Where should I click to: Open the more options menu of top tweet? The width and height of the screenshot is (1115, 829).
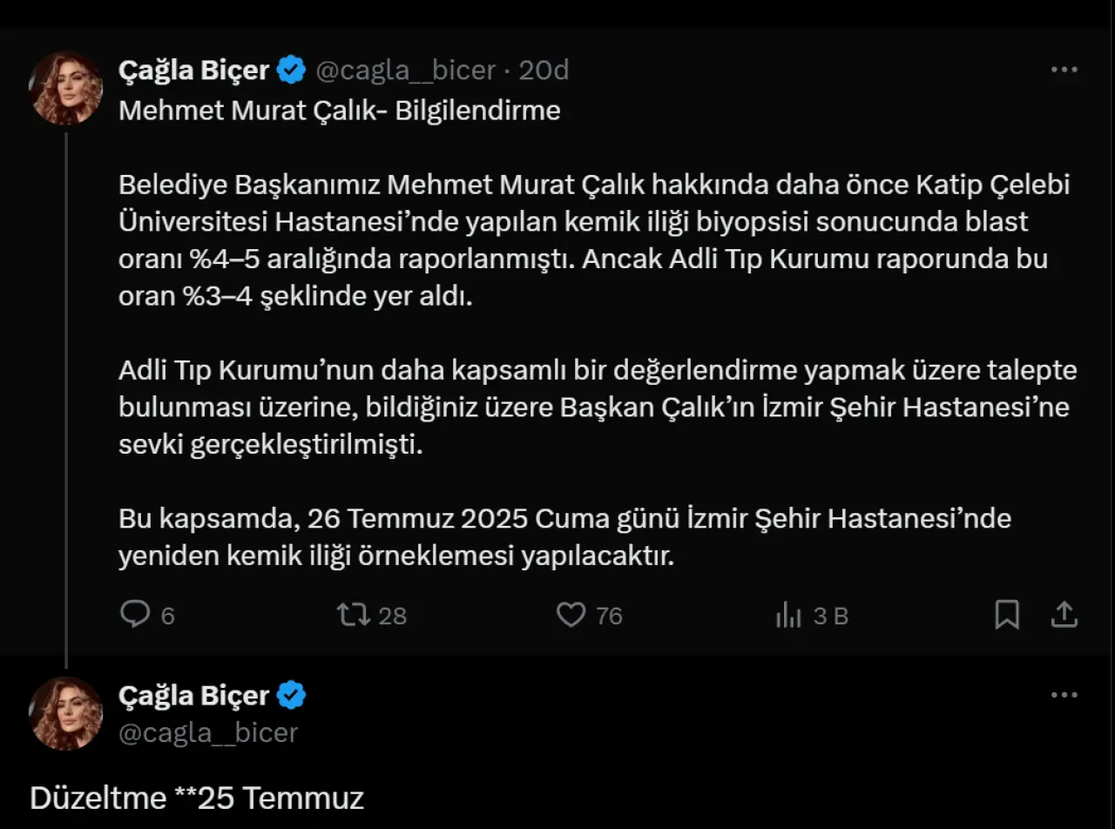(1064, 71)
